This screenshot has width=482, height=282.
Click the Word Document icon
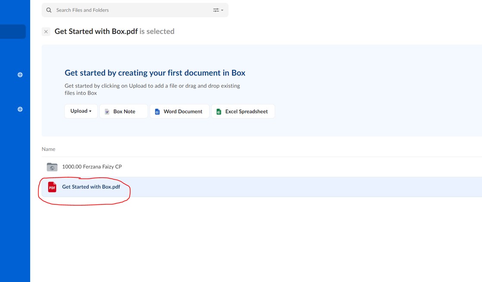157,112
